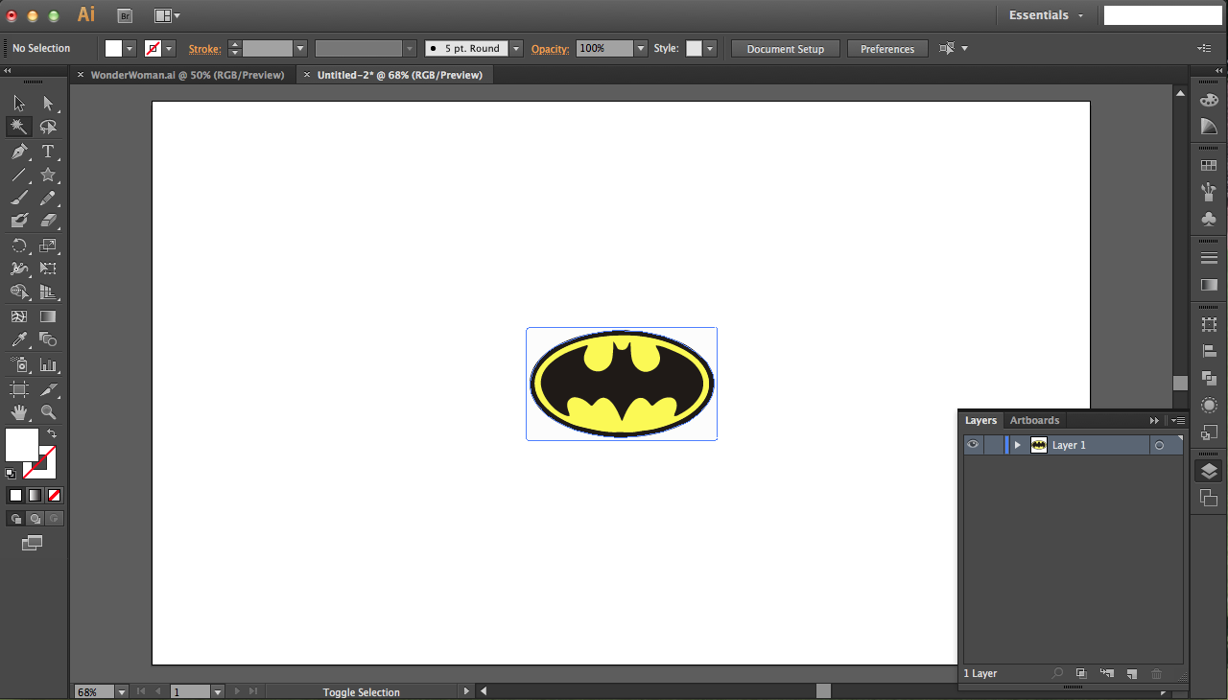The image size is (1228, 700).
Task: Select the Magic Wand tool
Action: tap(19, 127)
